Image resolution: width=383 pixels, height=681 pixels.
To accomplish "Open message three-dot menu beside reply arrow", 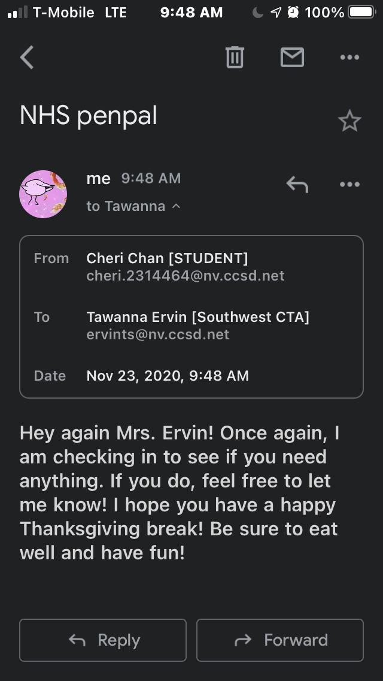I will [x=349, y=184].
